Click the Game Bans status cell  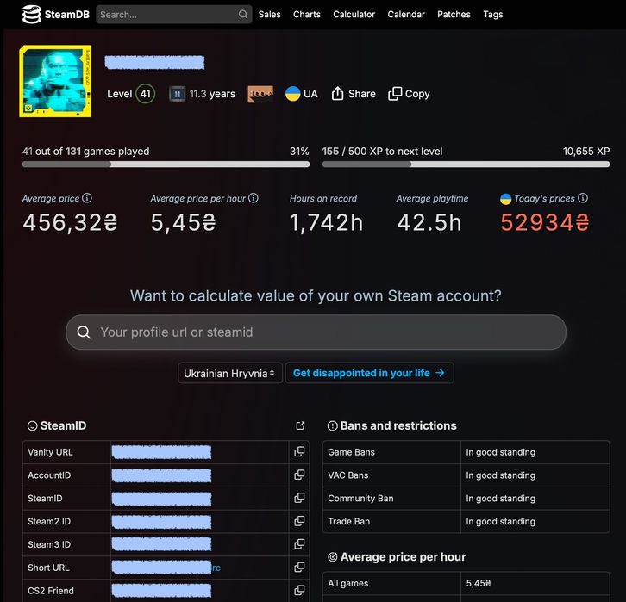click(x=535, y=452)
